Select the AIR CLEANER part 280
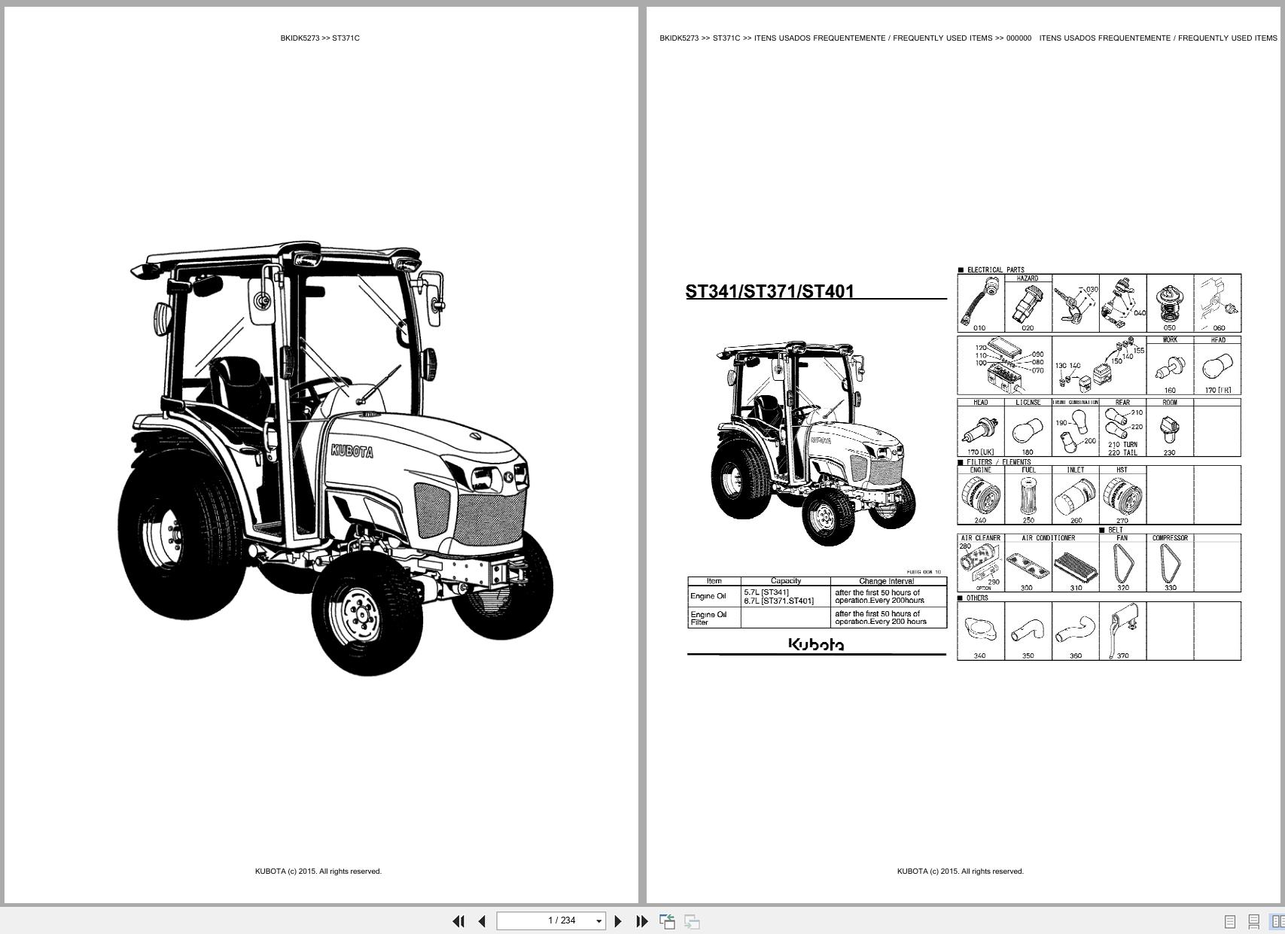 tap(981, 563)
